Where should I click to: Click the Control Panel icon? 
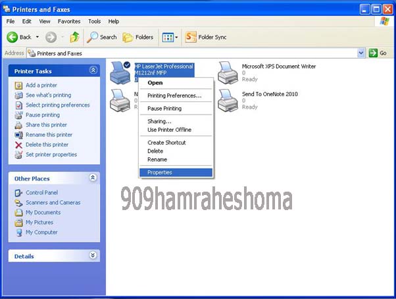(x=18, y=193)
